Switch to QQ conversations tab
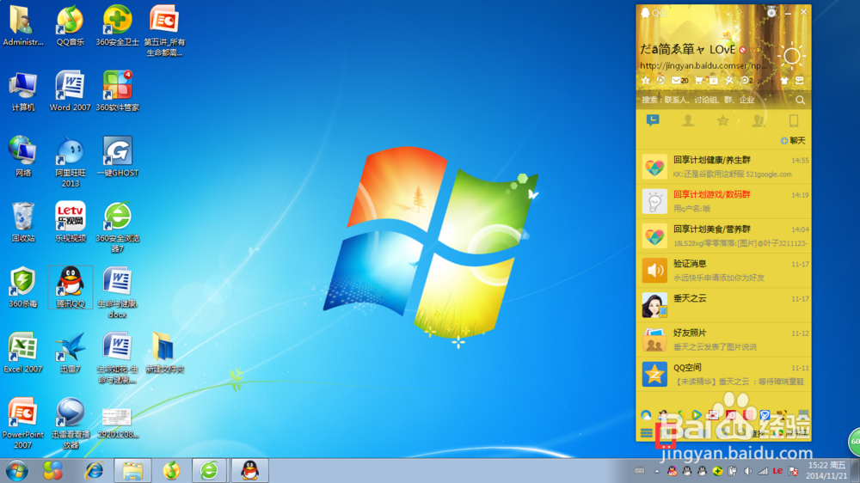 (653, 120)
